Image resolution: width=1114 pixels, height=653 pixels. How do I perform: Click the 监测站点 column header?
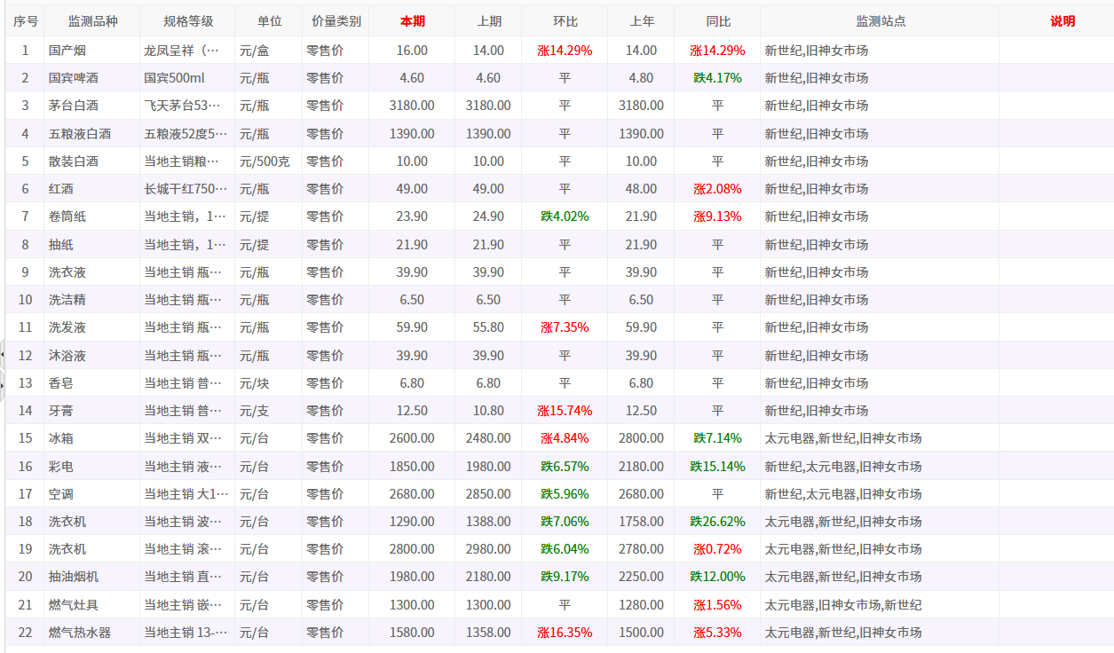[880, 21]
